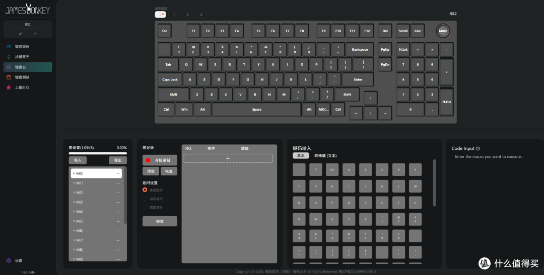Pick the A keycode in 键码输入 grid
Screen dimensions: 544x275
click(349, 170)
